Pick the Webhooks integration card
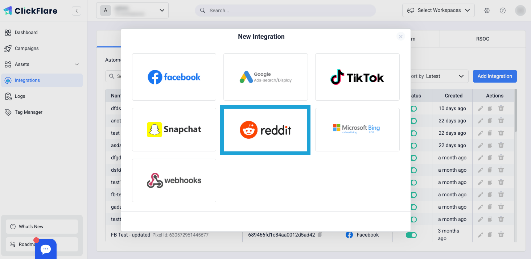This screenshot has height=259, width=531. [x=174, y=180]
